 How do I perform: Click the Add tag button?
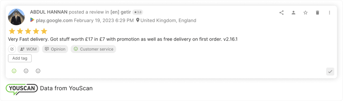pos(20,58)
